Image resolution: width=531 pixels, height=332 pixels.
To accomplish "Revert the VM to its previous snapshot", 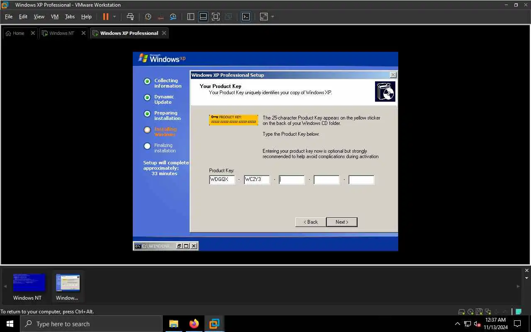I will click(161, 17).
